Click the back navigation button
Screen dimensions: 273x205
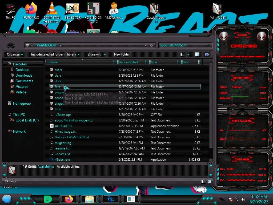coord(11,45)
